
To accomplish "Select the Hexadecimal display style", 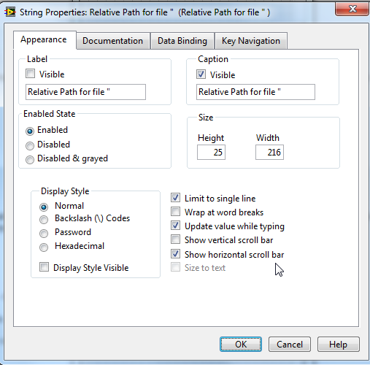I will pyautogui.click(x=44, y=247).
